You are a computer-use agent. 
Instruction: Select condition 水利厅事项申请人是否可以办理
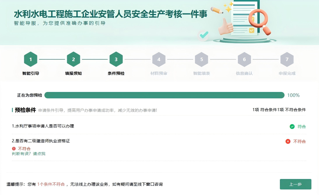click(x=43, y=126)
